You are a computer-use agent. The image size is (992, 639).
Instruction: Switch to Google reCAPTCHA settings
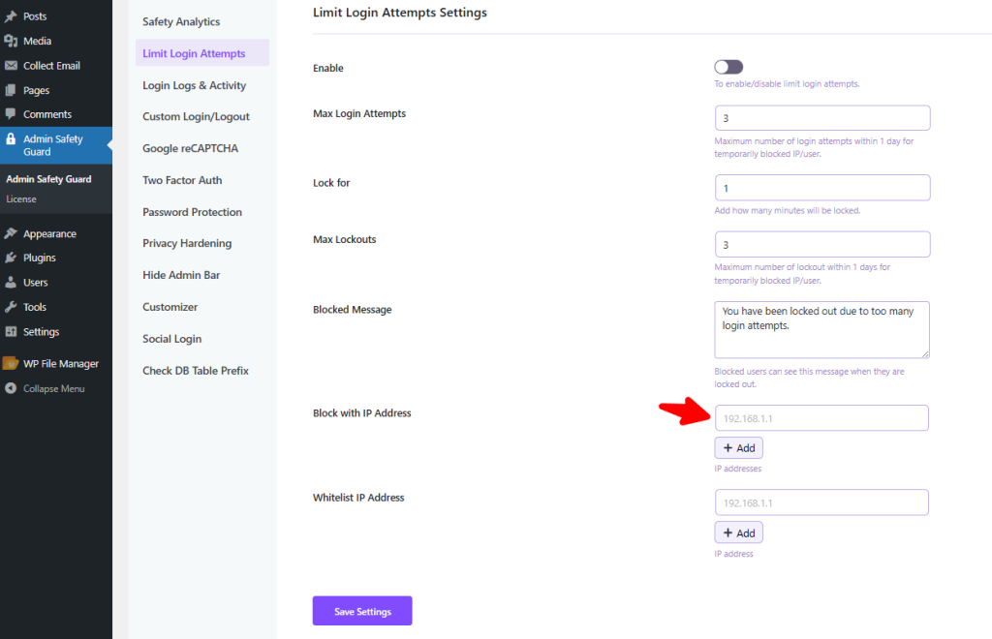tap(190, 148)
